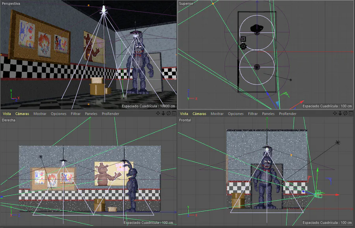Open the Filtrar menu of the Frontal viewport

pyautogui.click(x=253, y=114)
